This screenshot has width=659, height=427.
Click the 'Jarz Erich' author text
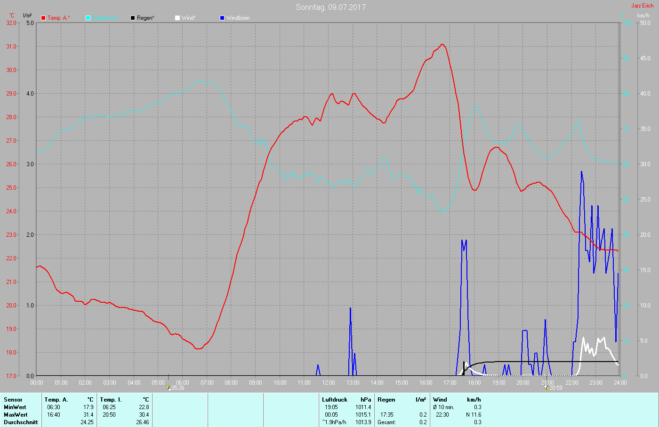[642, 6]
